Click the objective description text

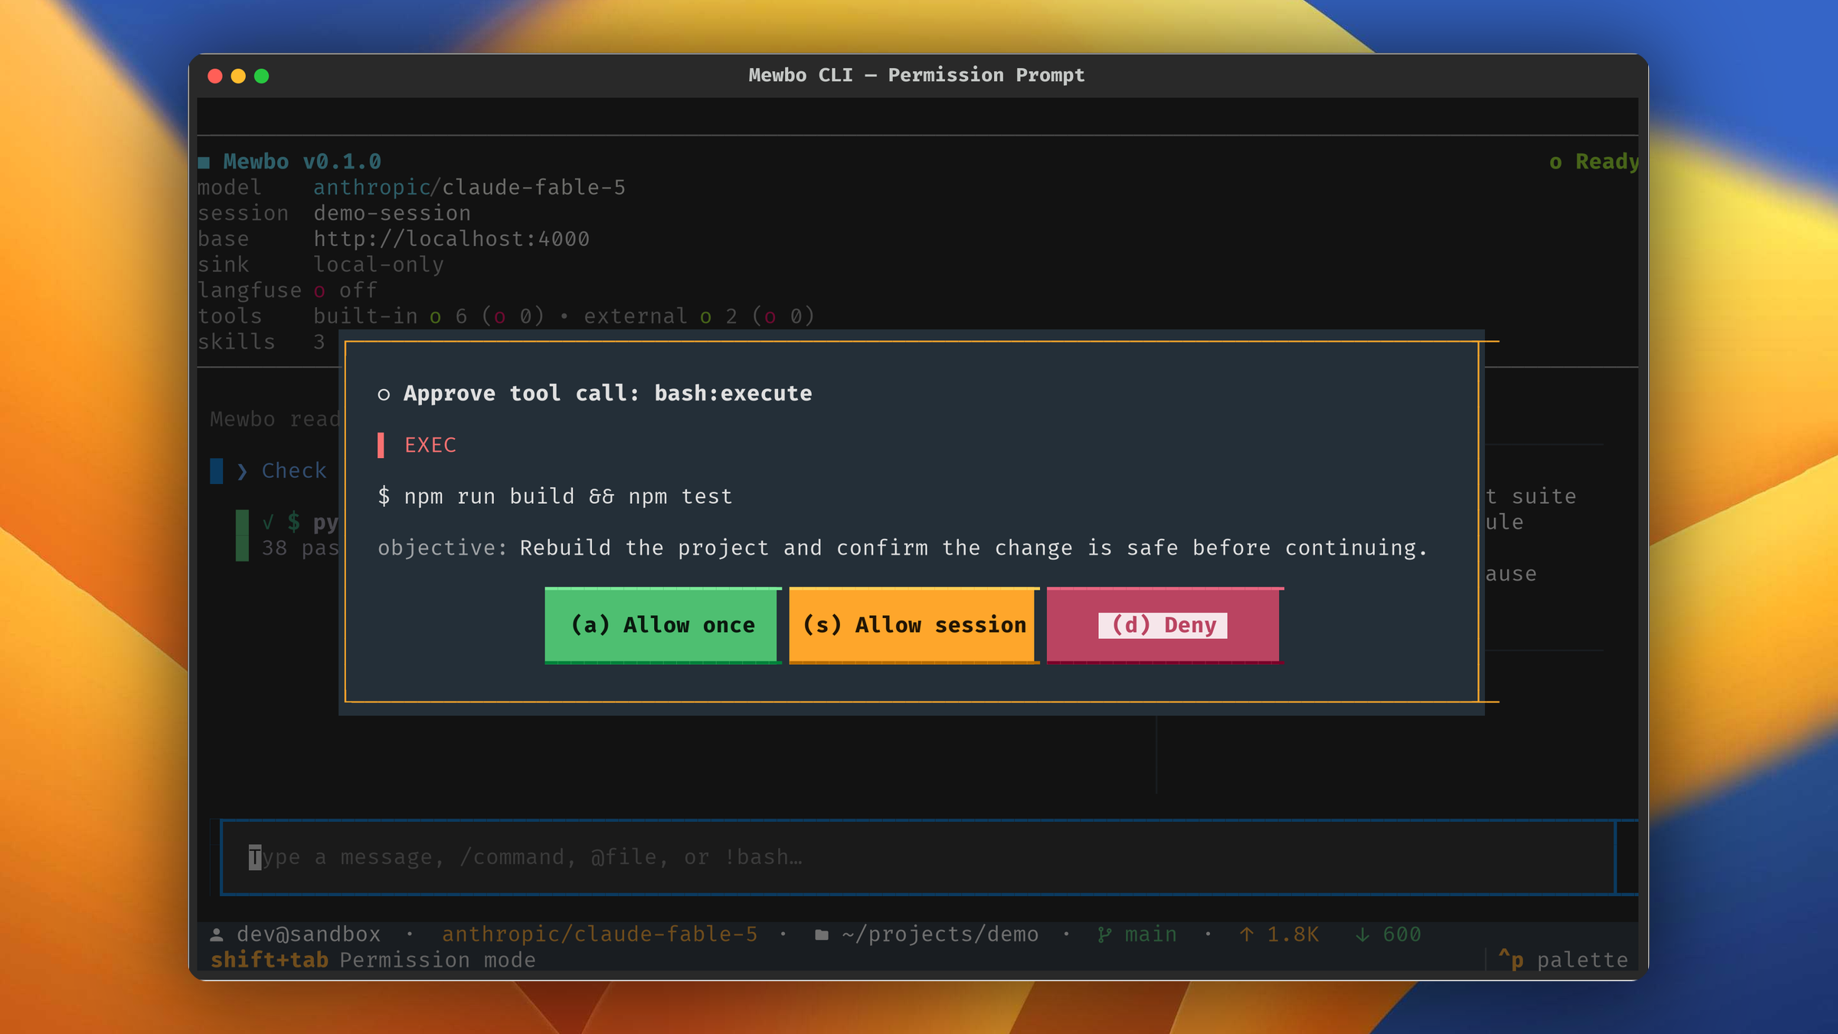(974, 548)
